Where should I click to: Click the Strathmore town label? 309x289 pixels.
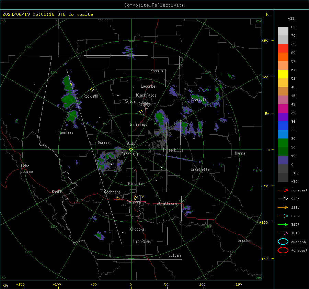[x=167, y=203]
